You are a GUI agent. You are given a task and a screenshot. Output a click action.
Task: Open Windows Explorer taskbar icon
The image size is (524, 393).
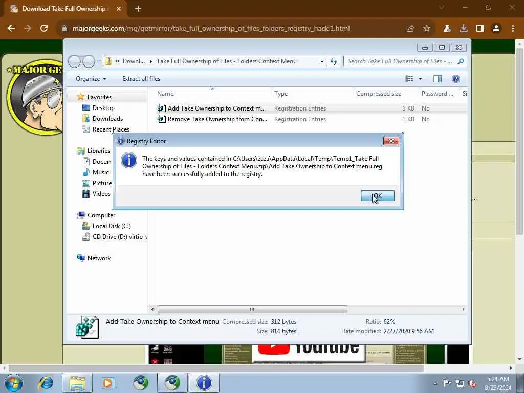(x=77, y=383)
